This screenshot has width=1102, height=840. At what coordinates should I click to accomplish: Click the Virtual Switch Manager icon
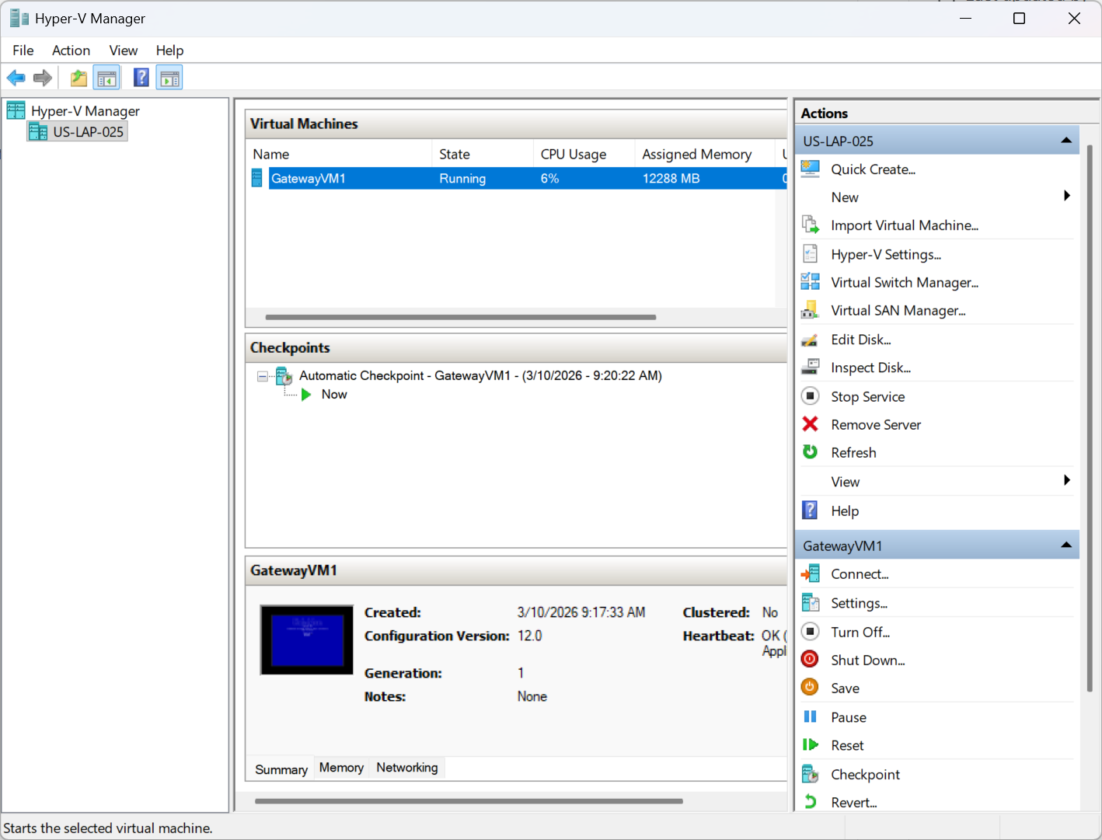(810, 282)
